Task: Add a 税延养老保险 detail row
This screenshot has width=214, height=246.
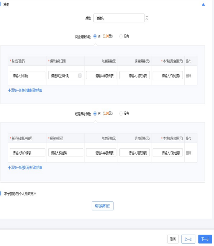Action: pos(25,167)
